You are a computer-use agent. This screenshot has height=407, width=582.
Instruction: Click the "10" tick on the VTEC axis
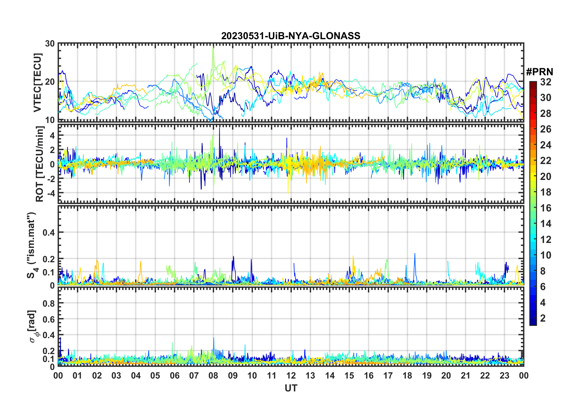[50, 120]
